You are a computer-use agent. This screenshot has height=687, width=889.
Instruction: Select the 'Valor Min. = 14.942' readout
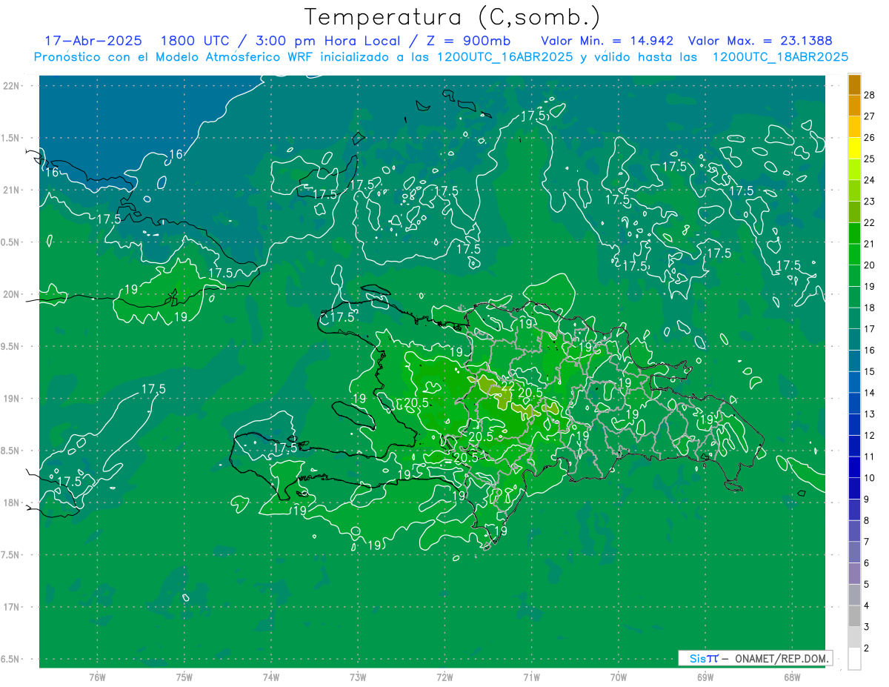tap(607, 41)
